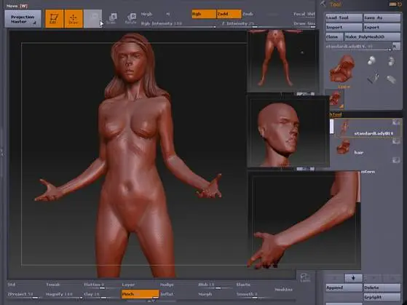
Task: Collapse the Tool palette header
Action: 336,4
